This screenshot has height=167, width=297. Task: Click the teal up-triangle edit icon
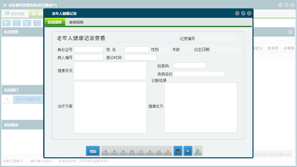(x=150, y=151)
